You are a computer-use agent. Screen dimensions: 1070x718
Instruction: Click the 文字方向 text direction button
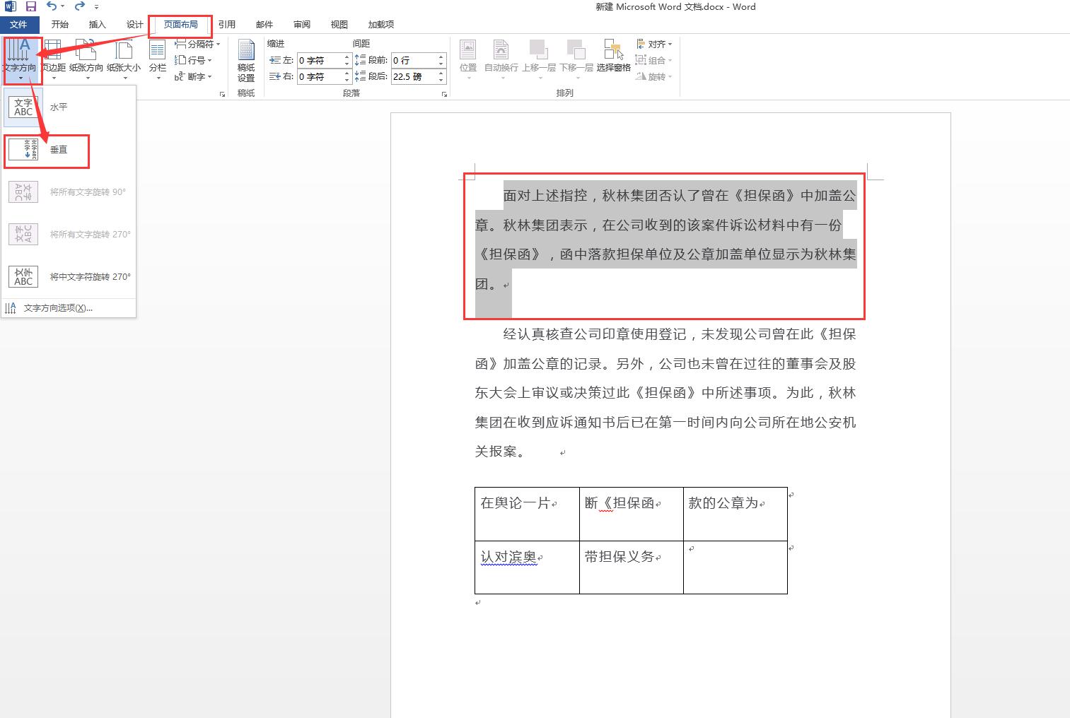19,59
